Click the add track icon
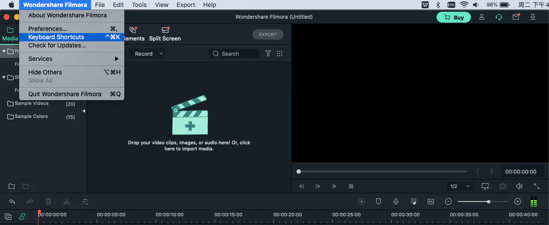 click(8, 216)
